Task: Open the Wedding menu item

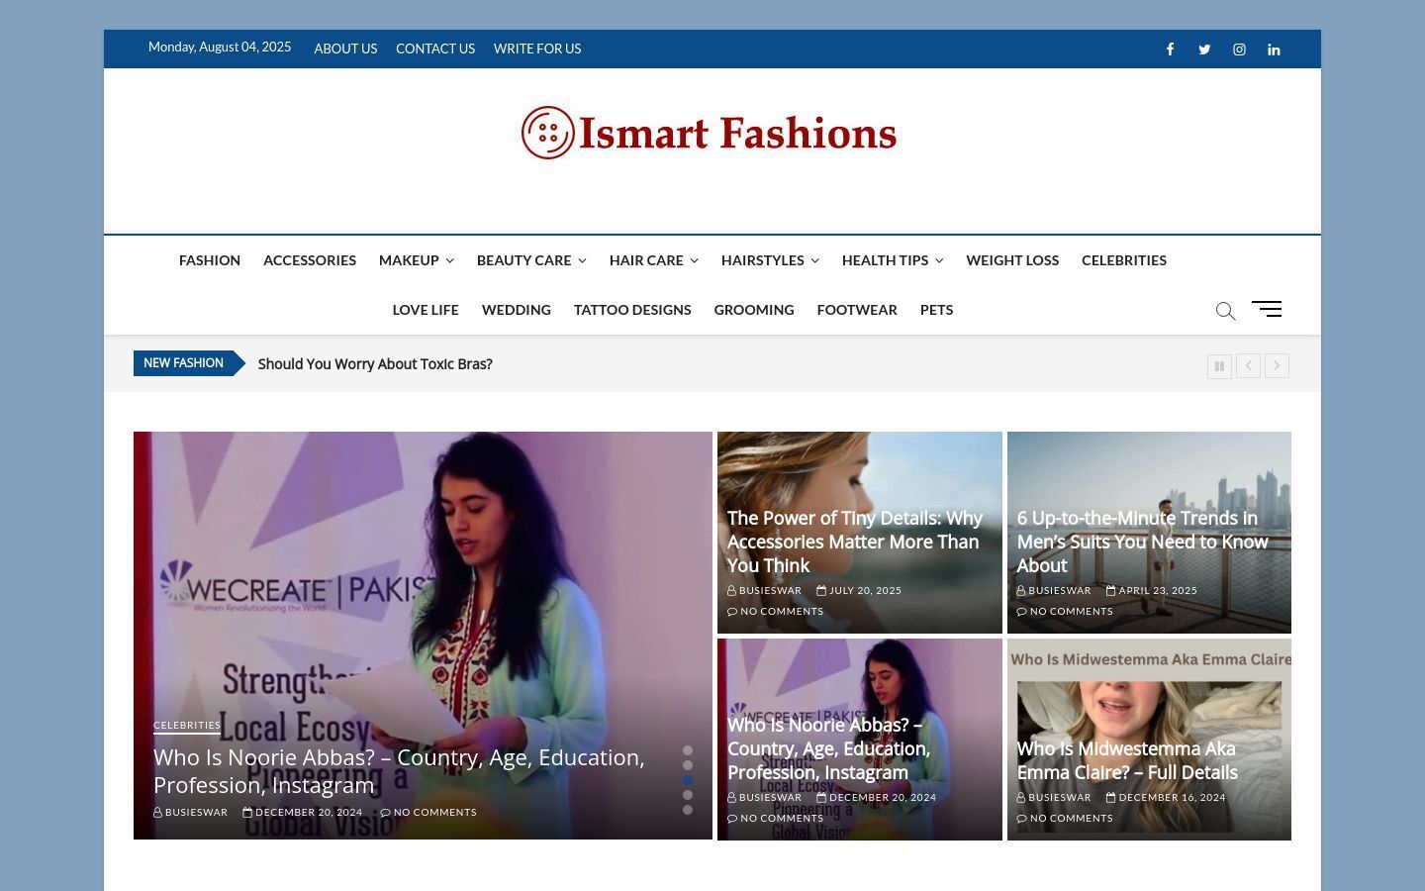Action: click(x=517, y=310)
